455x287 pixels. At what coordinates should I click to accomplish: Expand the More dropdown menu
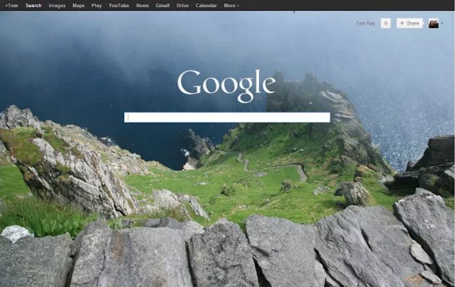231,5
